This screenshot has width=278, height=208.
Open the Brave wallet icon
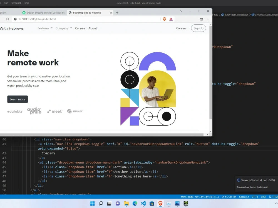point(201,19)
